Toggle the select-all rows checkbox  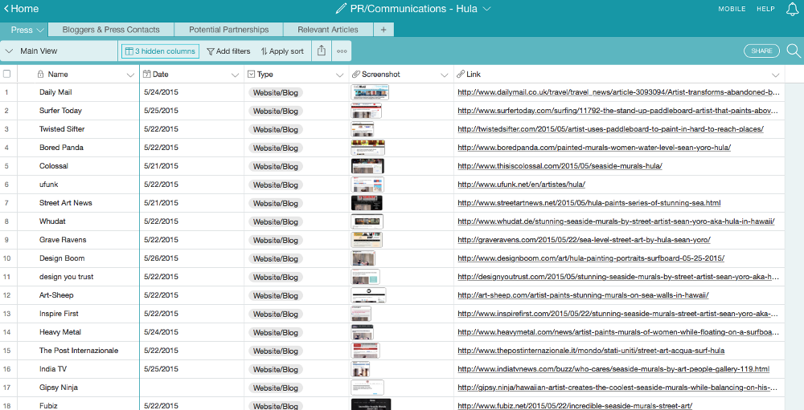click(6, 74)
